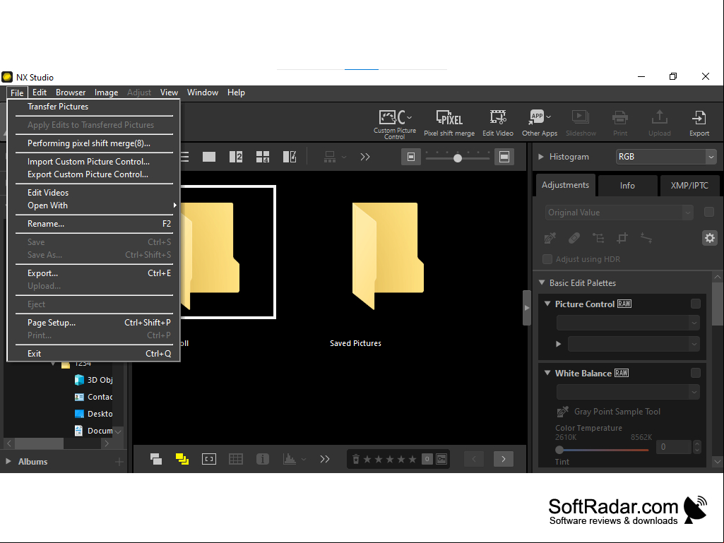Collapse the Basic Edit Palettes section
This screenshot has height=543, width=724.
[542, 282]
